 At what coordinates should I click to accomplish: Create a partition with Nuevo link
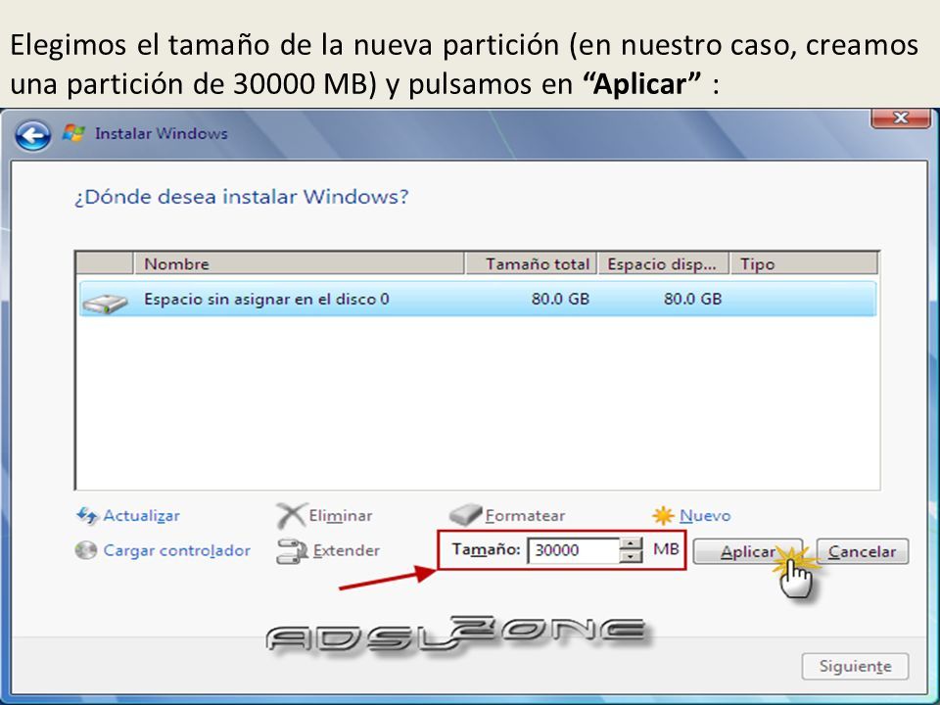pos(705,516)
